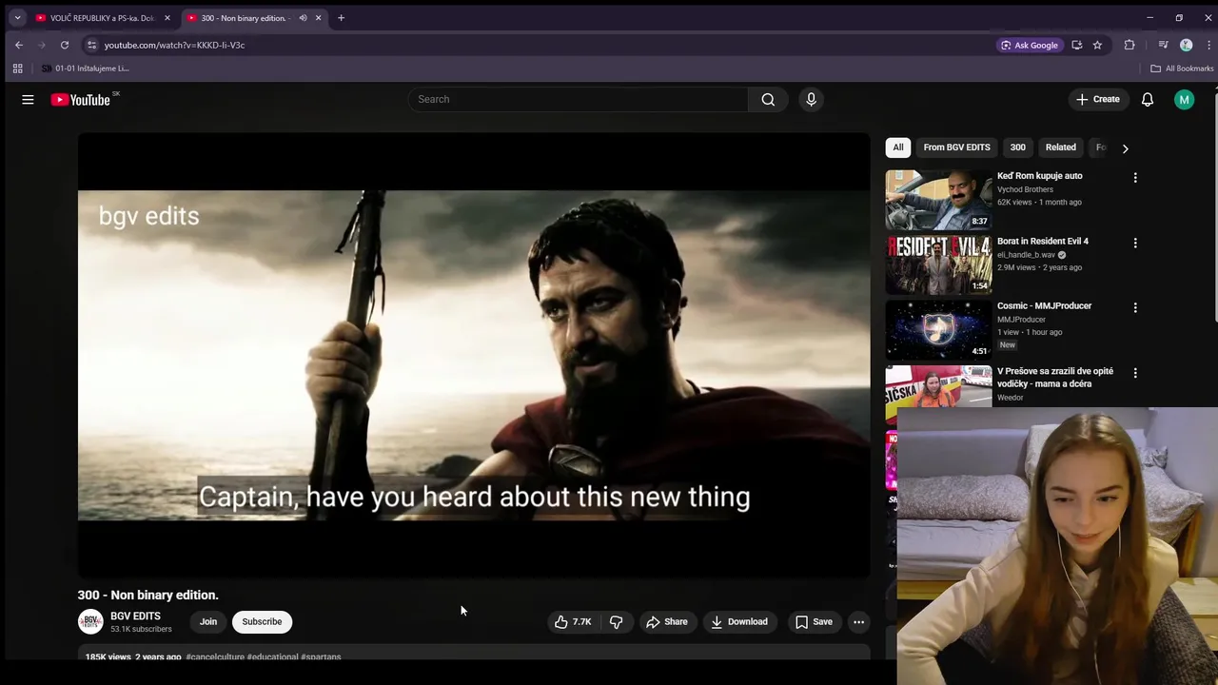Image resolution: width=1218 pixels, height=685 pixels.
Task: Go back in browser history
Action: [x=19, y=45]
